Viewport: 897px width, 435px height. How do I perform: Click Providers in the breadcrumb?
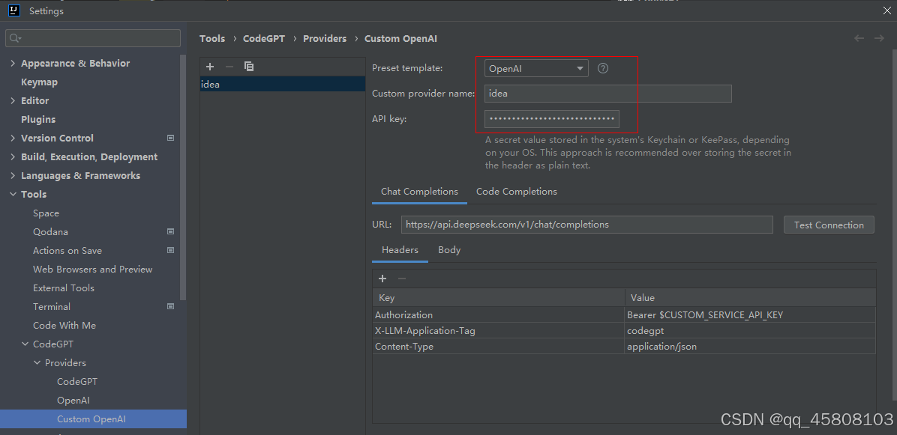(x=325, y=39)
